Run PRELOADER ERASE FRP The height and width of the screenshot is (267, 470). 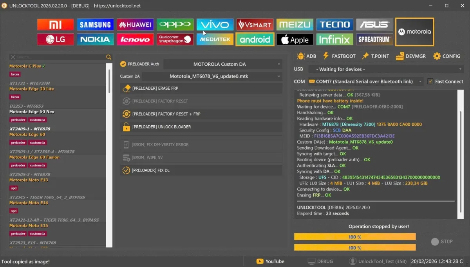pos(201,88)
